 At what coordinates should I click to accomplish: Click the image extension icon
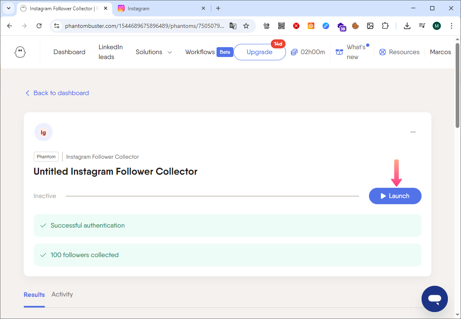coord(370,26)
